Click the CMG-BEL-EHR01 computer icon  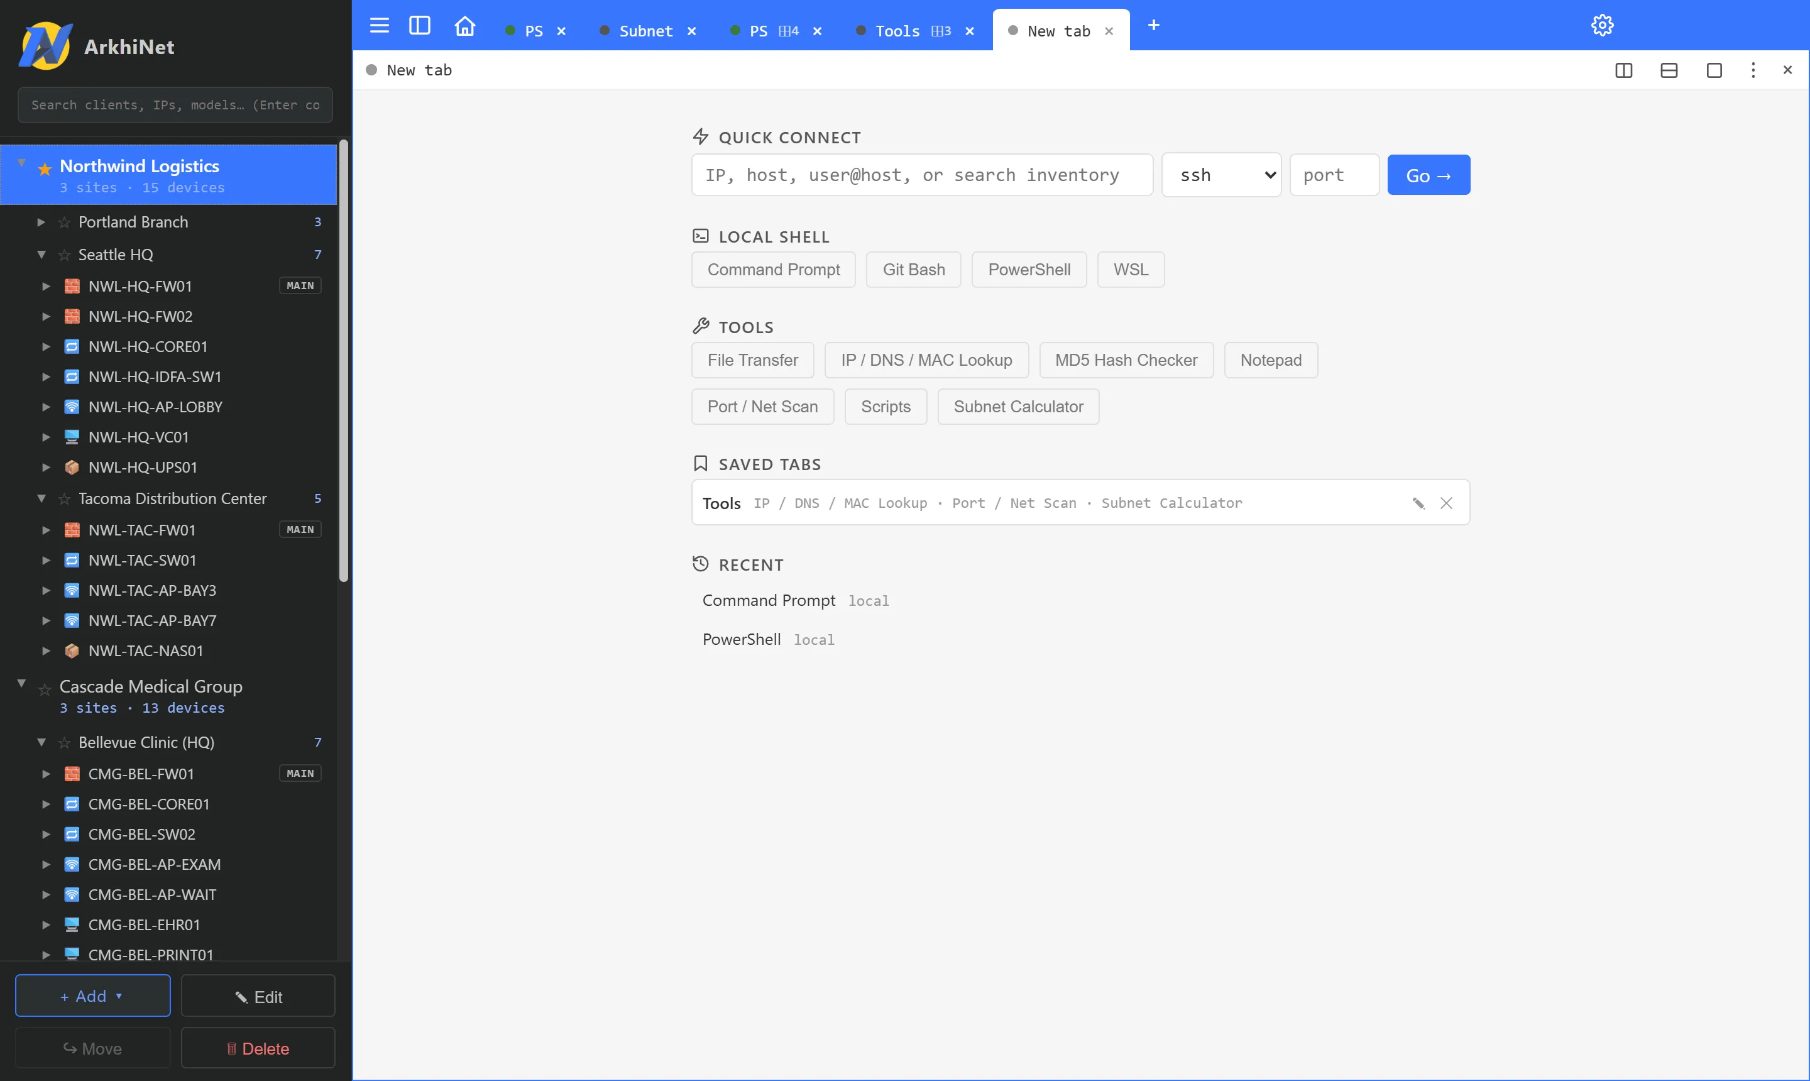pyautogui.click(x=72, y=925)
